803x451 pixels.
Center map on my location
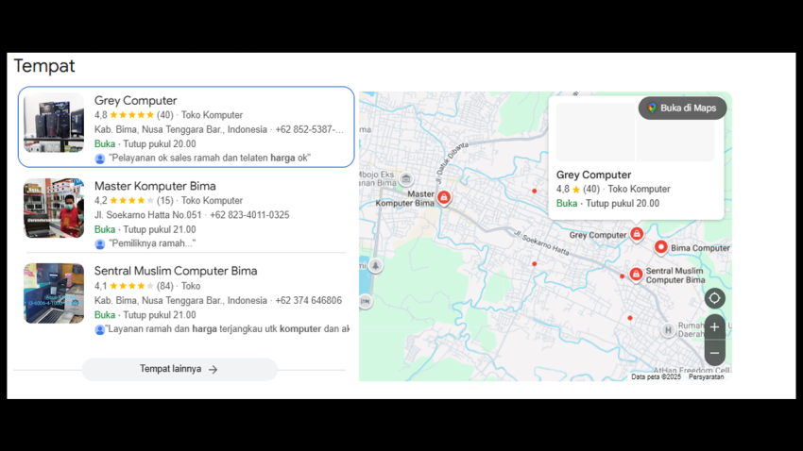pyautogui.click(x=715, y=298)
